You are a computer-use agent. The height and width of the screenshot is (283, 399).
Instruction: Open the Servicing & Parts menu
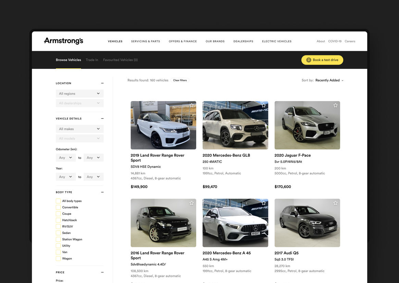pos(146,41)
